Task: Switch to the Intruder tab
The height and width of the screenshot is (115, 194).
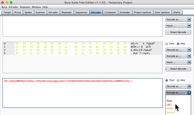Action: pyautogui.click(x=53, y=12)
